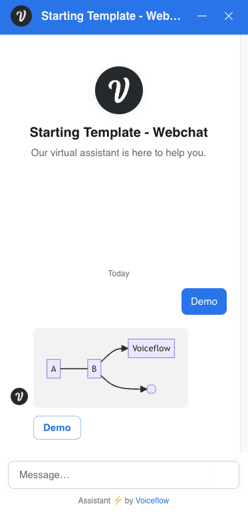248x512 pixels.
Task: Click the white Demo quick-reply button
Action: pyautogui.click(x=57, y=428)
